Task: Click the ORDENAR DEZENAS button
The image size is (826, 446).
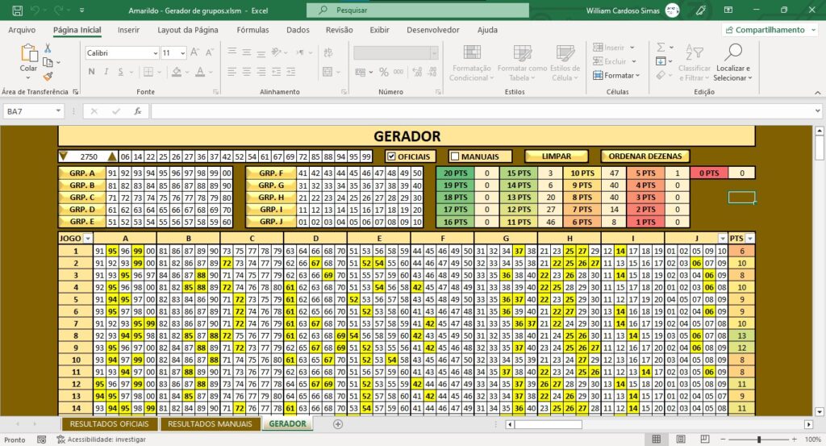Action: pos(645,156)
